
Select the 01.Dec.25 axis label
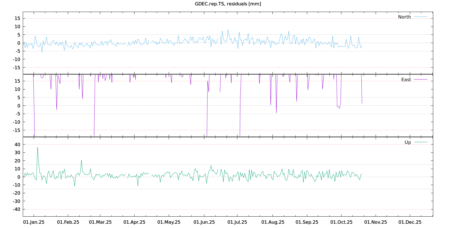[410, 222]
